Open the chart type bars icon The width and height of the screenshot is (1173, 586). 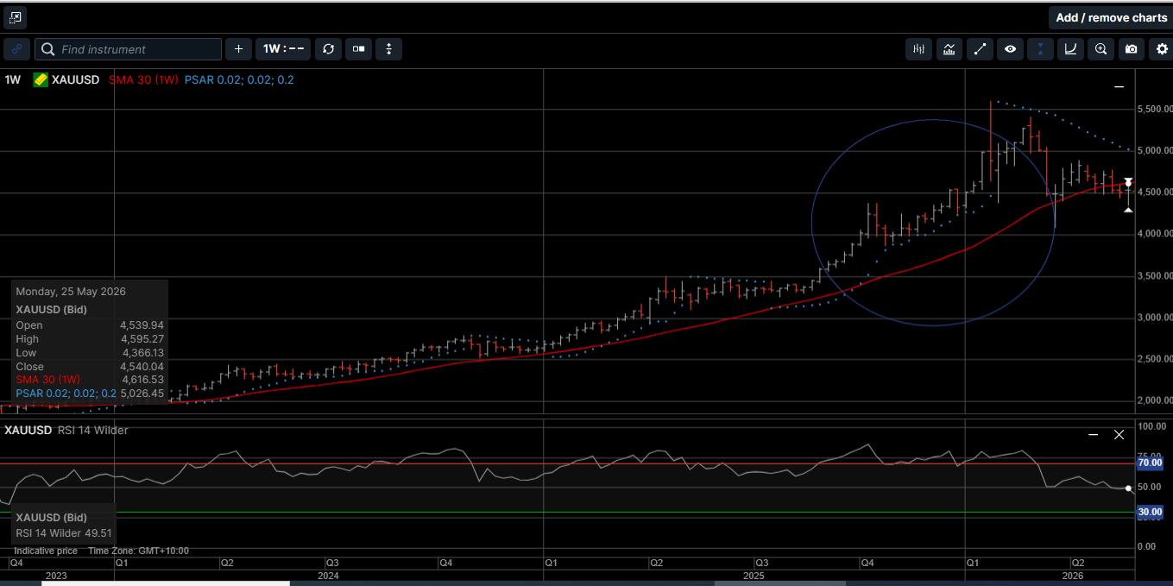[x=919, y=49]
